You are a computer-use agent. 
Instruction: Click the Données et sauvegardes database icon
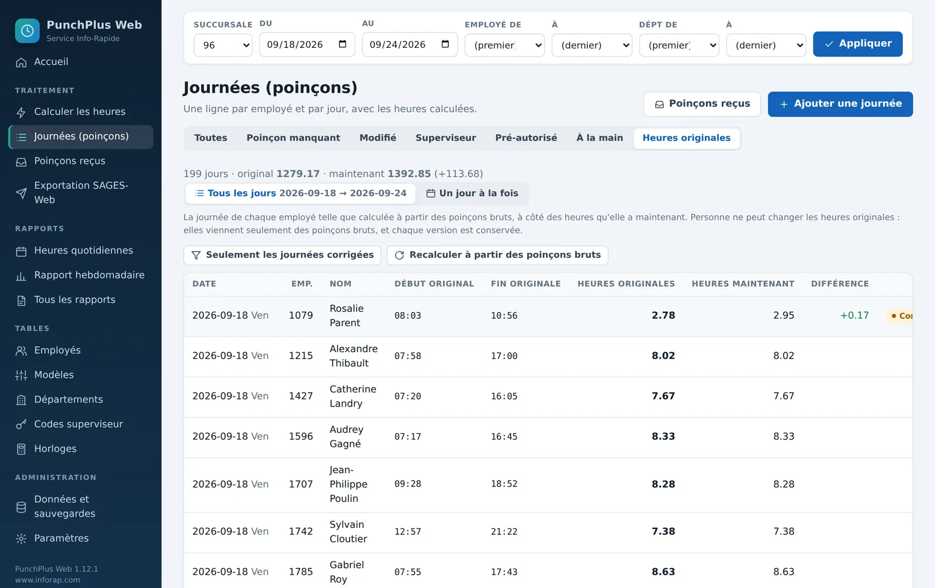tap(21, 507)
